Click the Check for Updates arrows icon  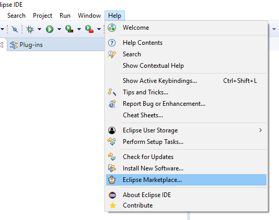[x=112, y=157]
